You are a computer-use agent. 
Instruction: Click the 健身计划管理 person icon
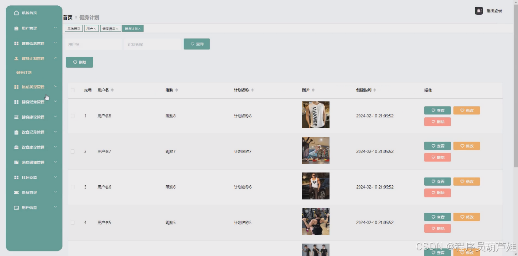click(x=16, y=58)
